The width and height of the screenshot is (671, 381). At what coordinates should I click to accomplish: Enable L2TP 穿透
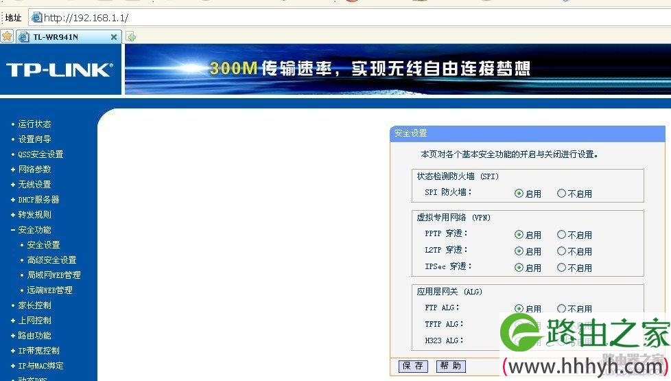coord(519,251)
